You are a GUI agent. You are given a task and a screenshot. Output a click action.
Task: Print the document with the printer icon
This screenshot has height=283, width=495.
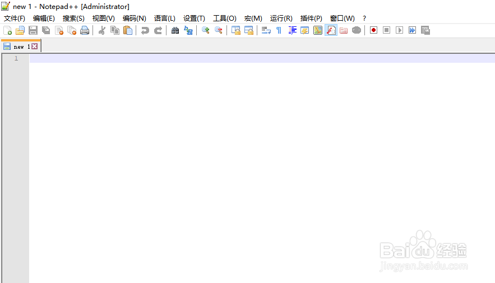tap(85, 30)
